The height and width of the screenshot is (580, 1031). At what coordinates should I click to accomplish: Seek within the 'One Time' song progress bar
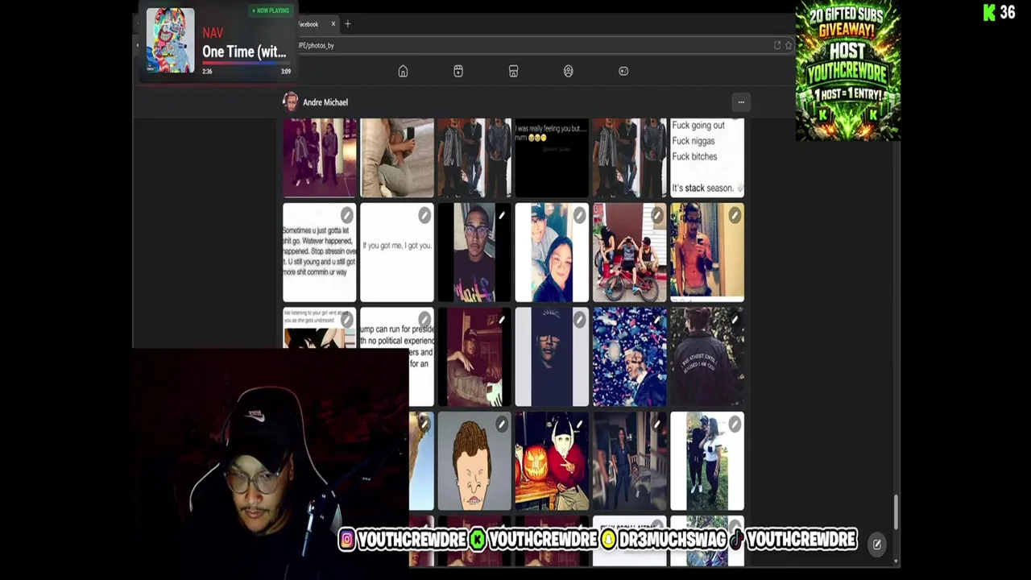coord(245,64)
